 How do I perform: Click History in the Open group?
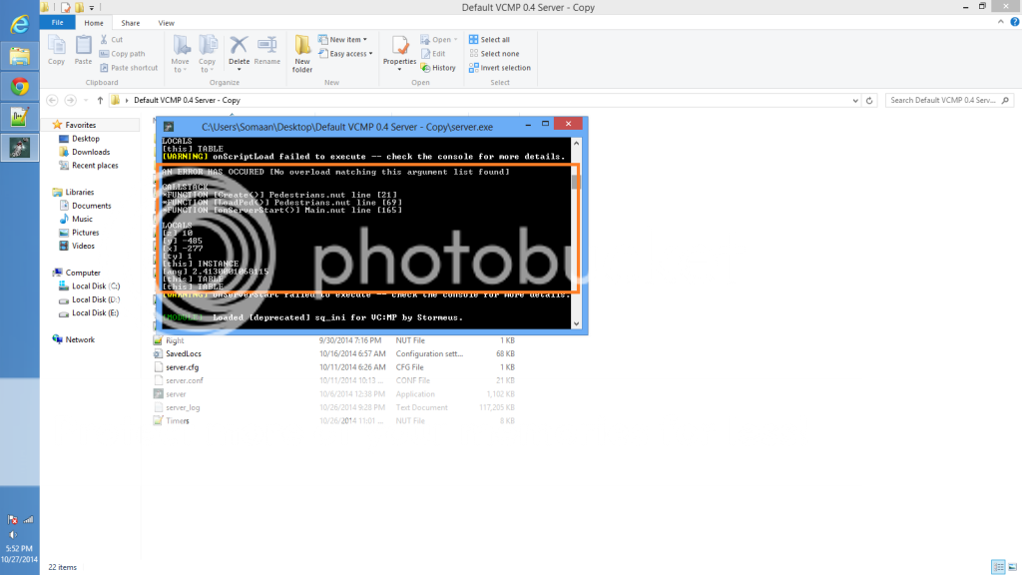[x=438, y=68]
